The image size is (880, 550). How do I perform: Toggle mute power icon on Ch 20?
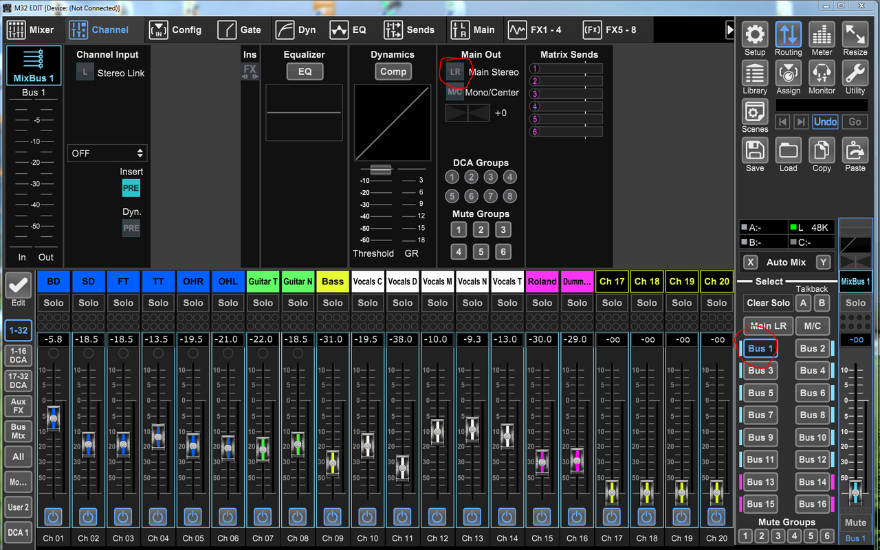tap(716, 516)
